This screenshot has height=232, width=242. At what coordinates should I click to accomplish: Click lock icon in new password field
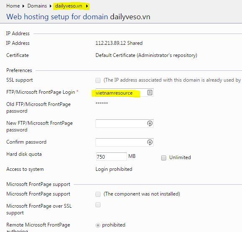[x=150, y=124]
